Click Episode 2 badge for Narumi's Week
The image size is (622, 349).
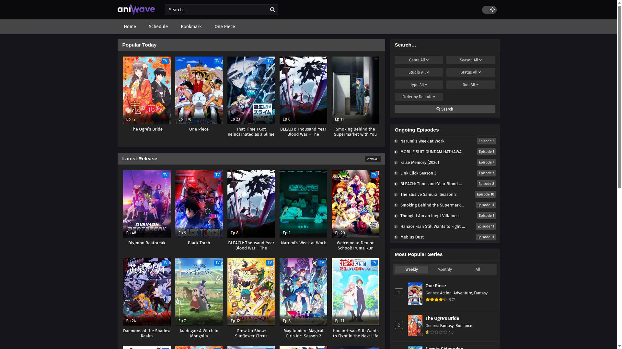pyautogui.click(x=486, y=141)
